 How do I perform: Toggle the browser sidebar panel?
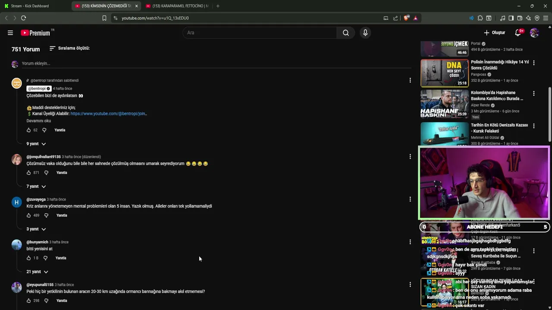[x=511, y=18]
